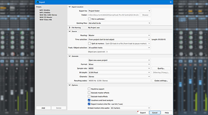Enable Exclude master effects checkbox
This screenshot has height=115, width=208.
pyautogui.click(x=89, y=93)
